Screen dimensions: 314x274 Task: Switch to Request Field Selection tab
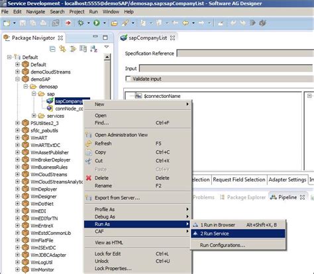[239, 179]
